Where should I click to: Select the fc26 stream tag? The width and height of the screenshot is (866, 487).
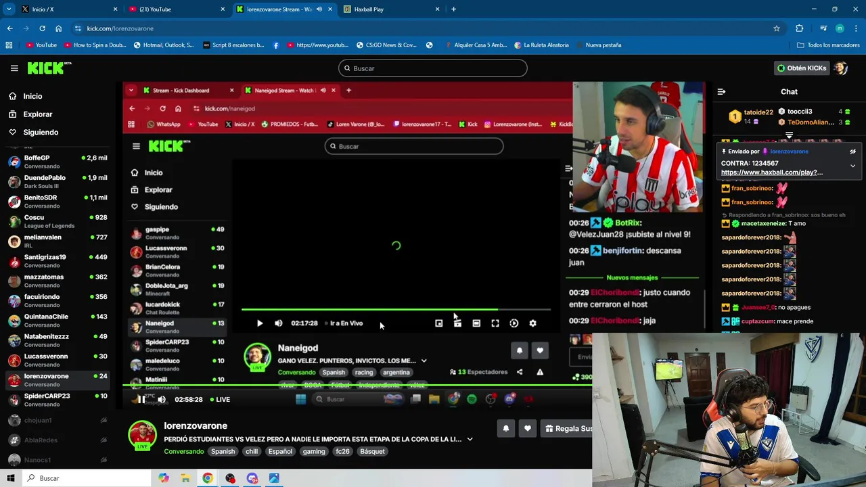pos(342,452)
